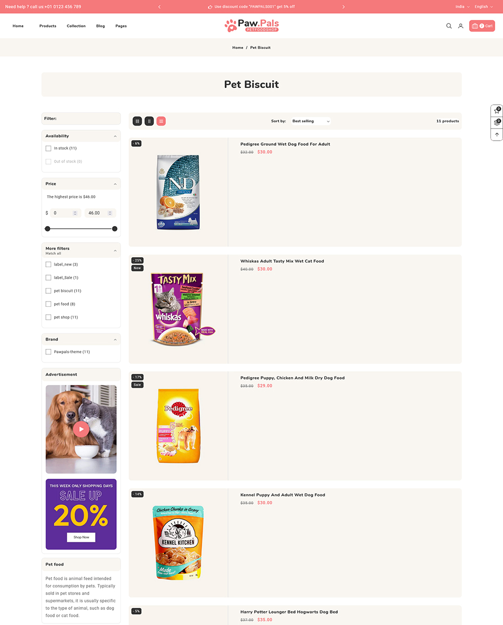Click the Shop Now banner button
This screenshot has height=625, width=503.
tap(81, 537)
